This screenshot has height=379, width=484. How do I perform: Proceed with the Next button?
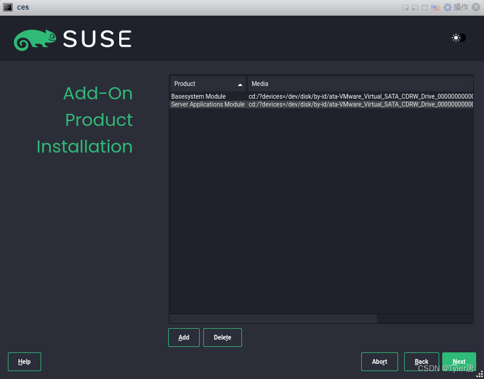click(459, 361)
